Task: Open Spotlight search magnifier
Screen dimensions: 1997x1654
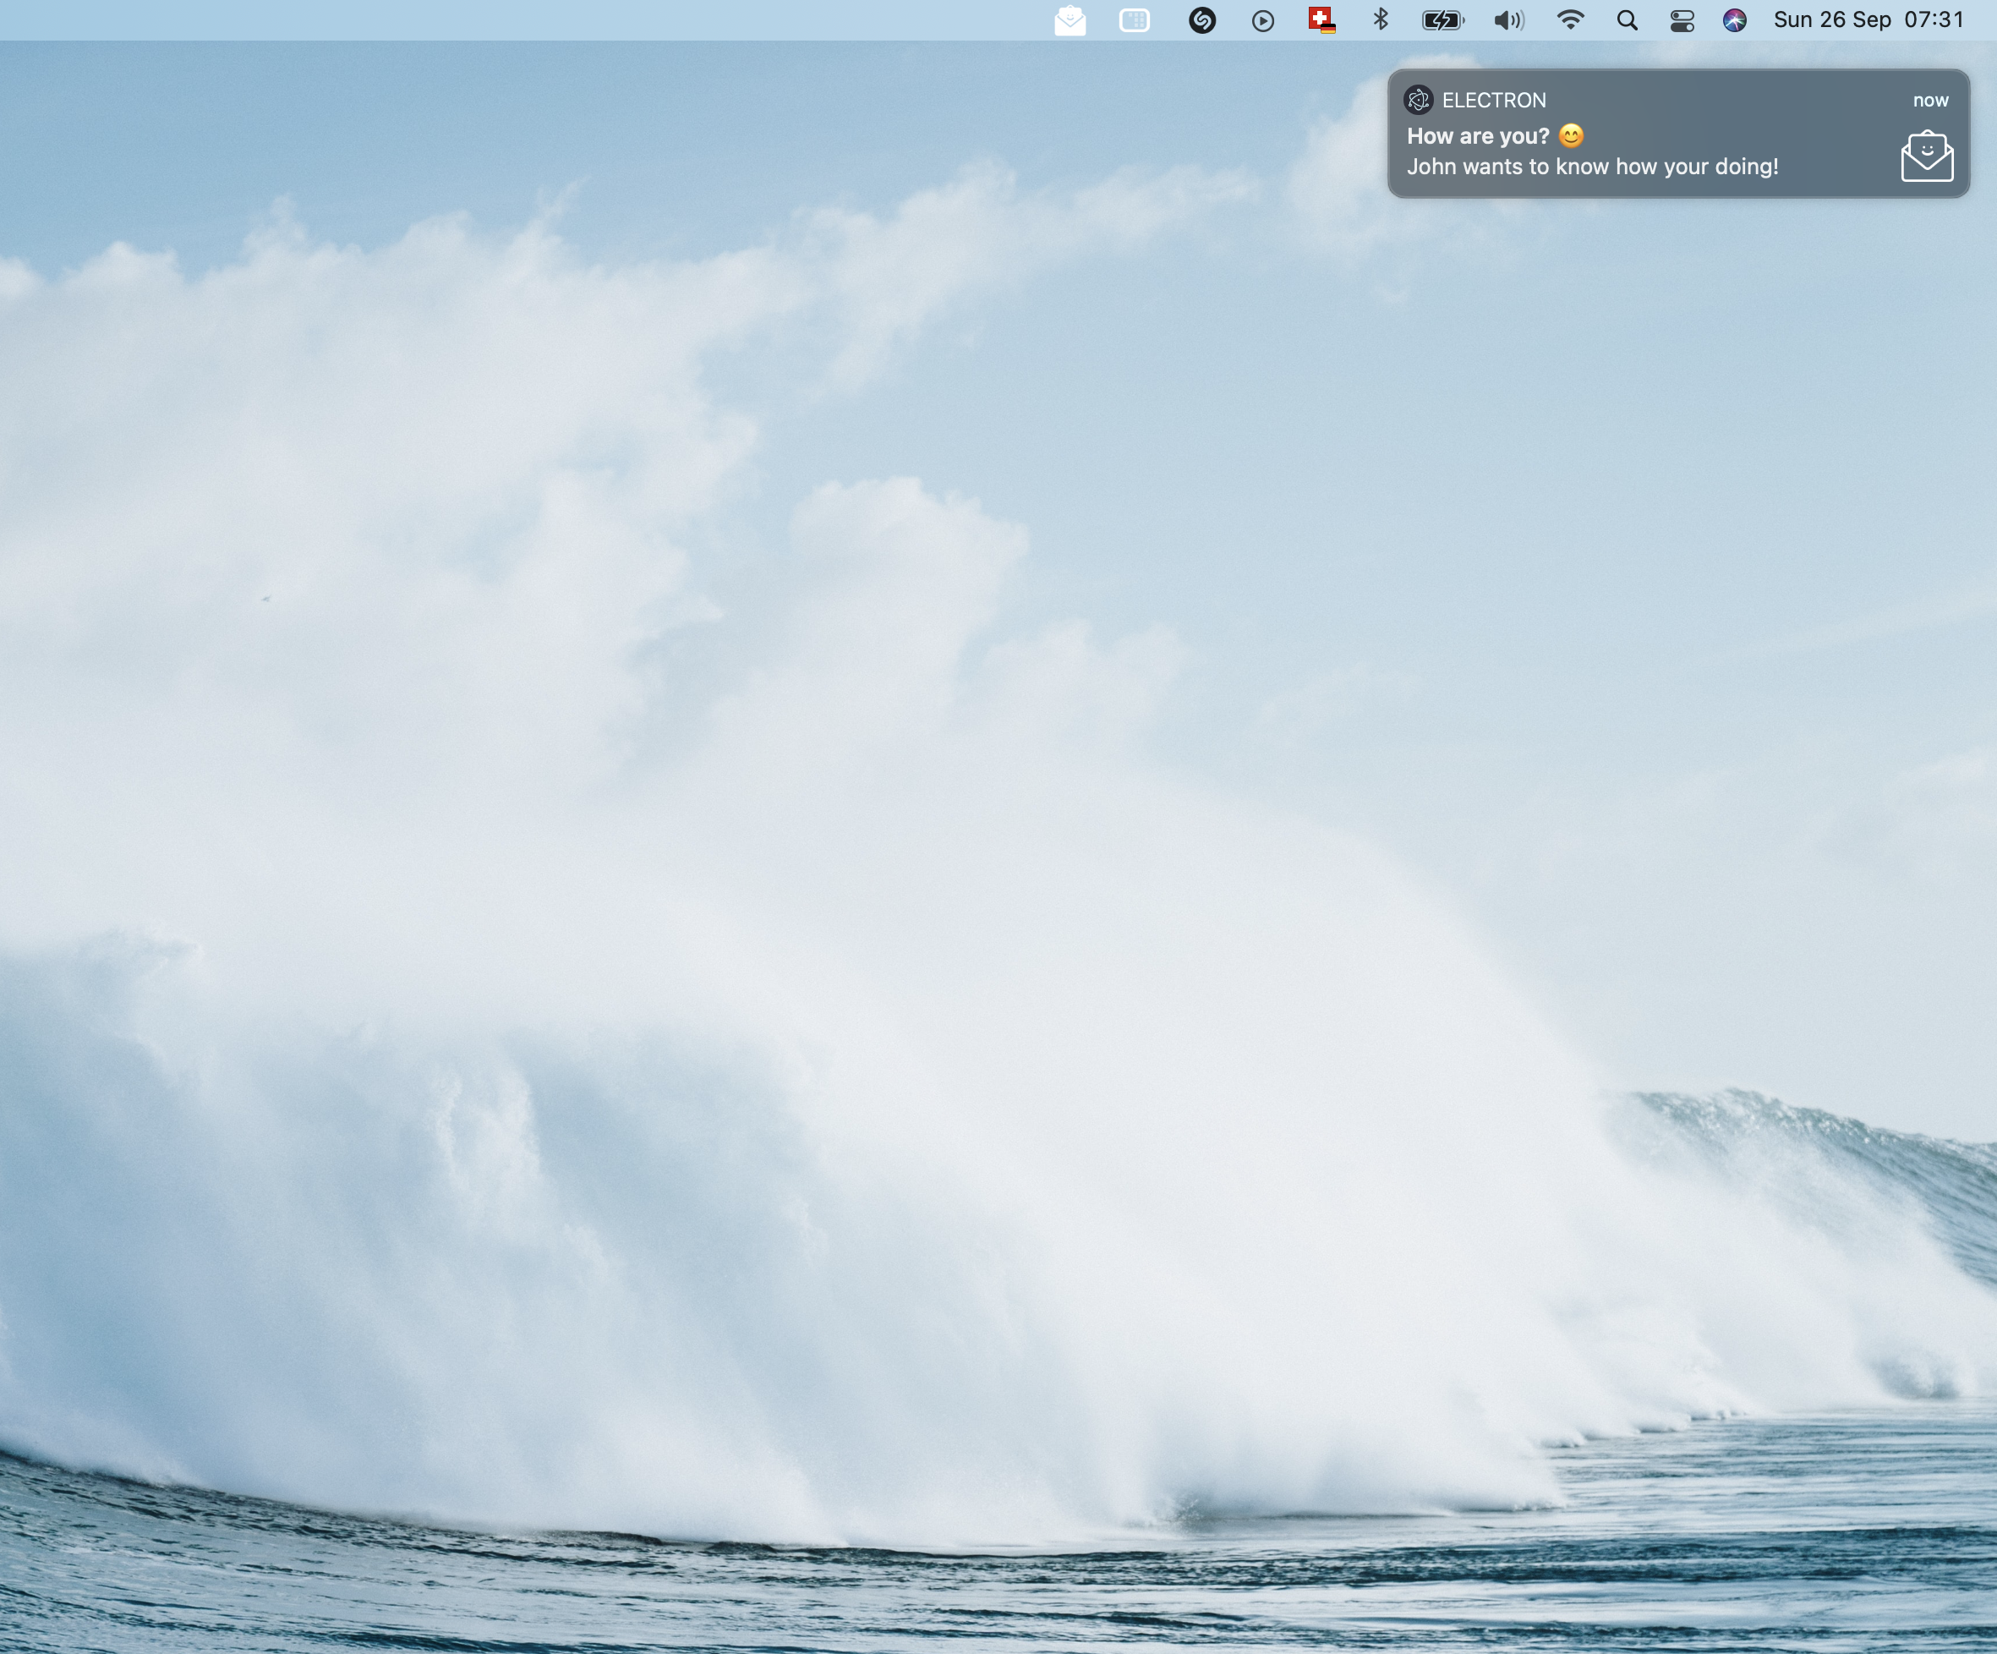Action: click(x=1627, y=20)
